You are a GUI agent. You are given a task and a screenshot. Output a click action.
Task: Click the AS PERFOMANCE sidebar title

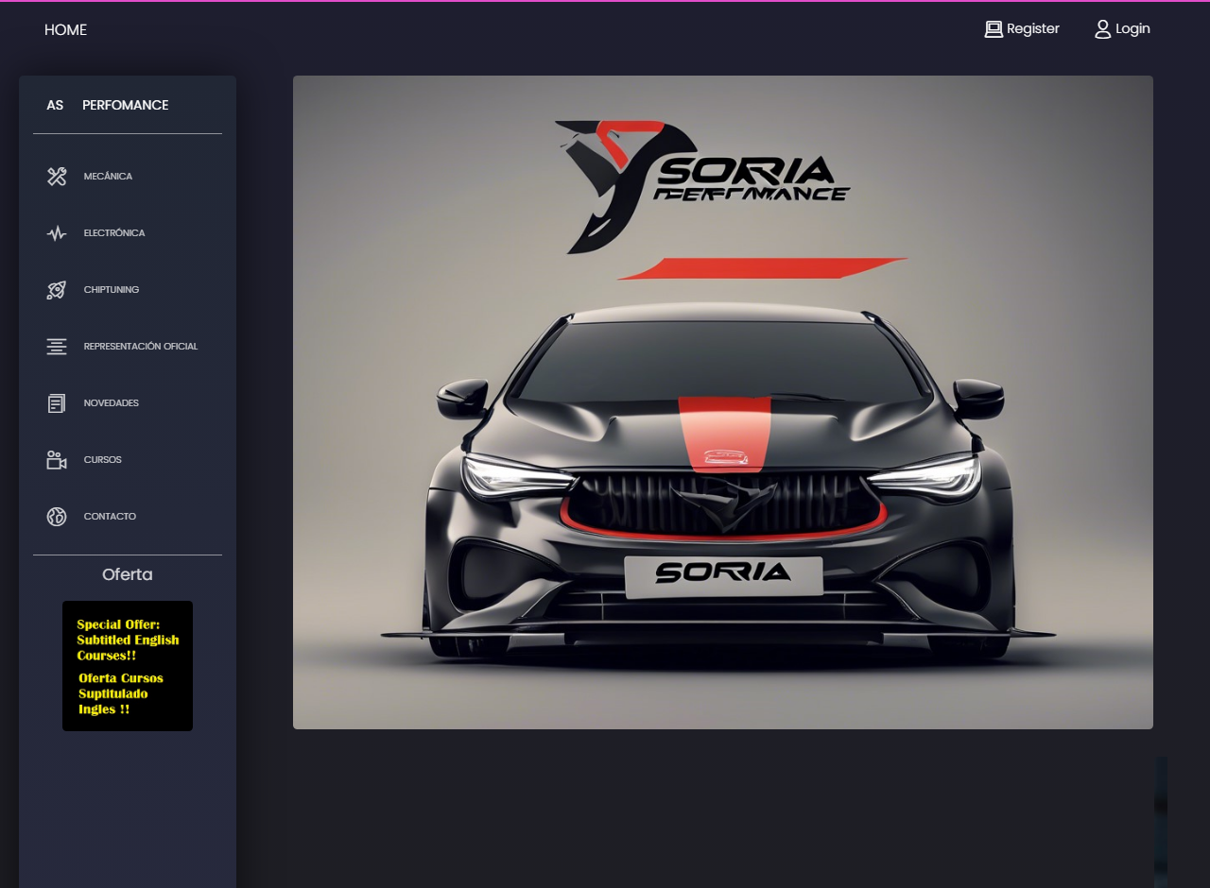coord(108,105)
